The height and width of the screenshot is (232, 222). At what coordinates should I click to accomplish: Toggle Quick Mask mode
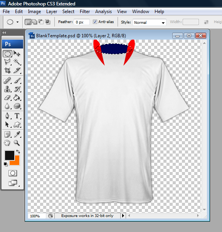coord(13,173)
